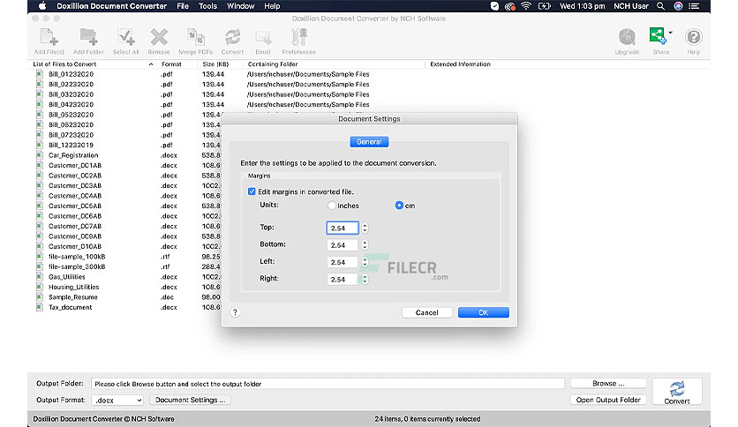Screen dimensions: 738x427
Task: Open the Output Format .docx dropdown
Action: point(117,401)
